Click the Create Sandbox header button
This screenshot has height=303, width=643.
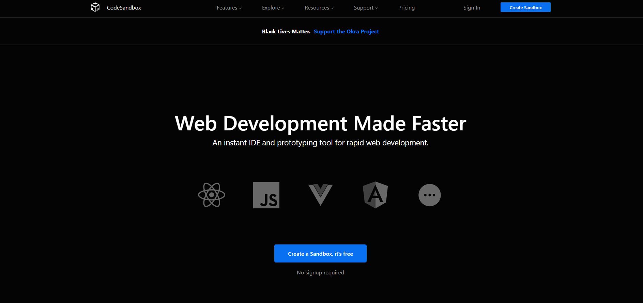525,7
